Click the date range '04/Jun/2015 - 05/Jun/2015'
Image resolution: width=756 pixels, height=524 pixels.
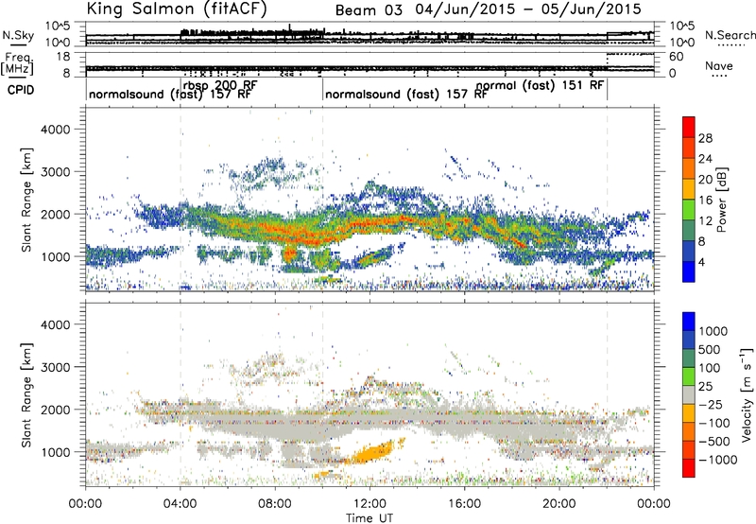point(528,9)
